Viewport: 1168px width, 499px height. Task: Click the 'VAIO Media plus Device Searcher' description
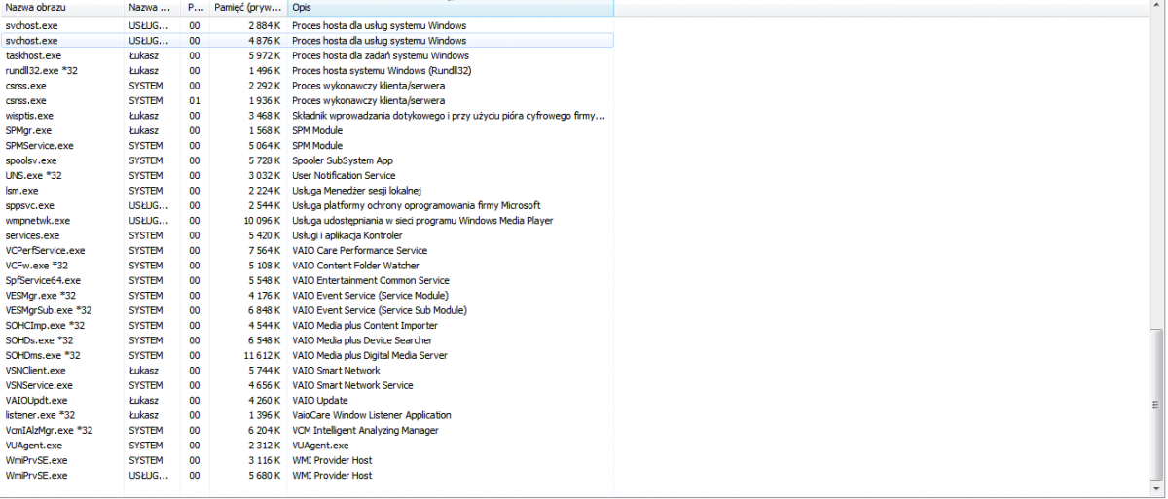coord(362,340)
